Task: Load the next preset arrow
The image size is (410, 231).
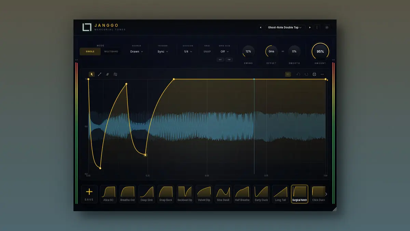Action: click(310, 27)
